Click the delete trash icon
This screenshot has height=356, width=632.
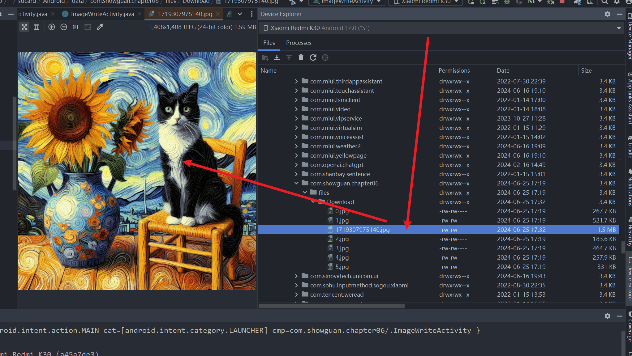301,57
